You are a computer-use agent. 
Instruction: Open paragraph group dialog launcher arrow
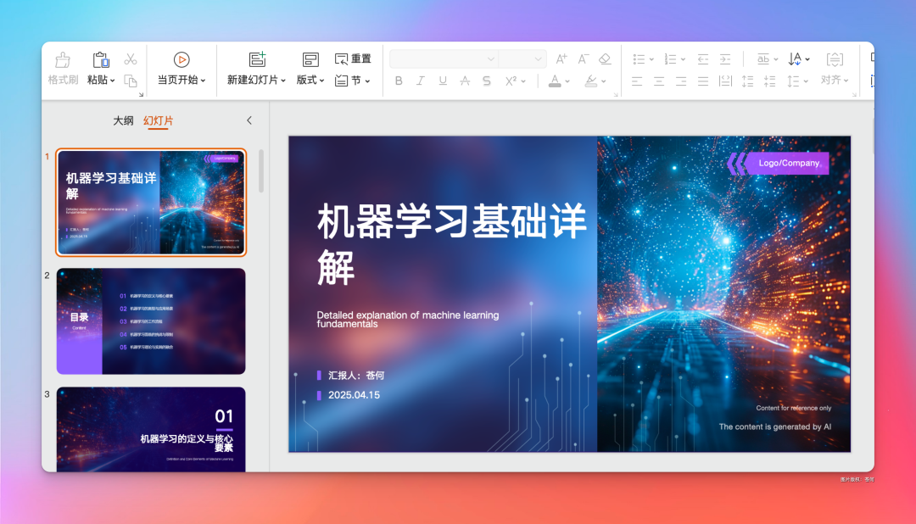[x=854, y=94]
